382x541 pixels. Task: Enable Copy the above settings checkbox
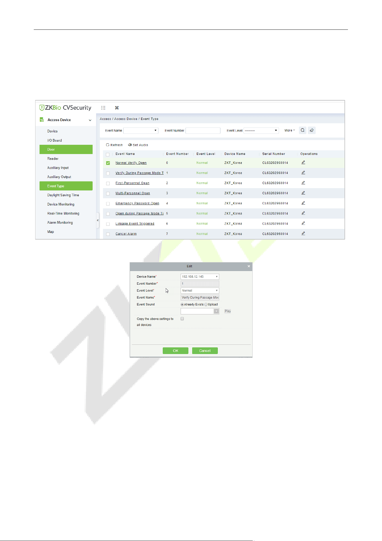pos(182,319)
